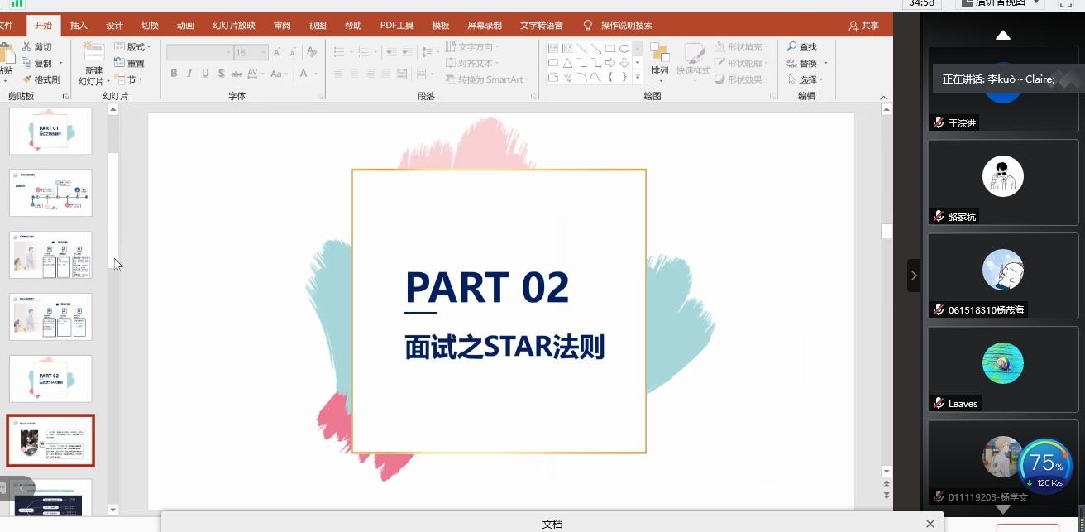Choose the triangle shape from the shapes gallery
Viewport: 1085px width, 532px height.
567,63
